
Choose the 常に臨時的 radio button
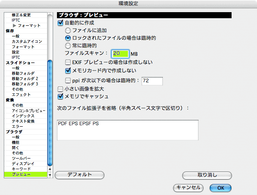coord(68,46)
